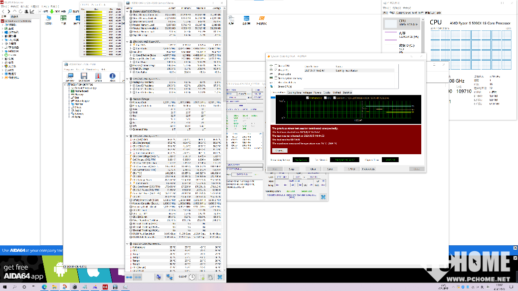
Task: Expand the 主板 node in AIDA64 tree
Action: [2, 29]
